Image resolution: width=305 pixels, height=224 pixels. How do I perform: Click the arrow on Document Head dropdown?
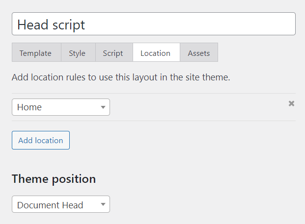point(103,205)
